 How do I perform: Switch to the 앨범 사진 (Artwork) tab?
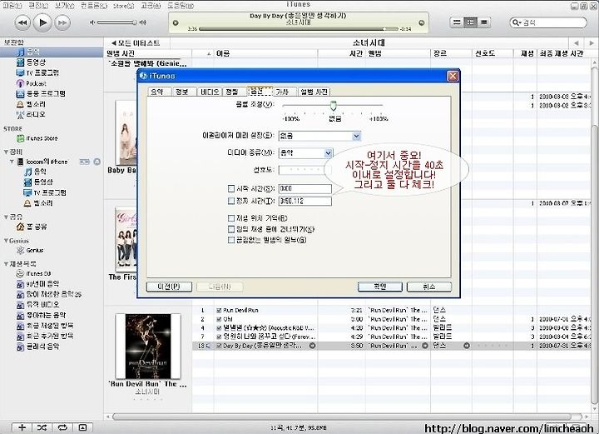click(314, 92)
